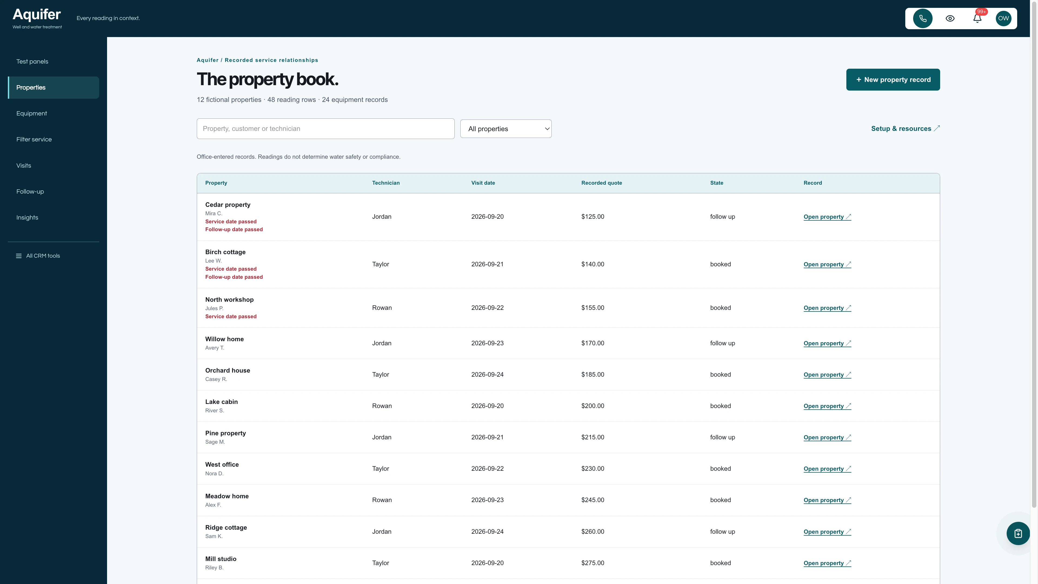The height and width of the screenshot is (584, 1038).
Task: Navigate to Visits in the sidebar
Action: coord(54,166)
